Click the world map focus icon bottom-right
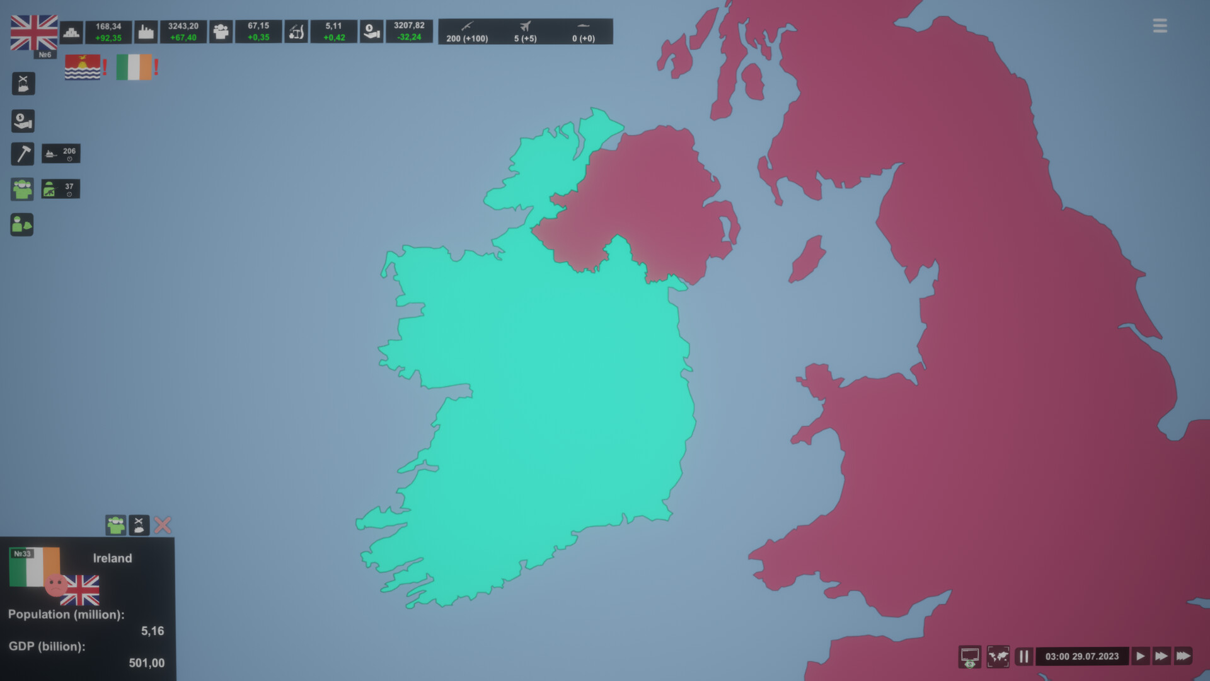Image resolution: width=1210 pixels, height=681 pixels. pyautogui.click(x=1000, y=656)
